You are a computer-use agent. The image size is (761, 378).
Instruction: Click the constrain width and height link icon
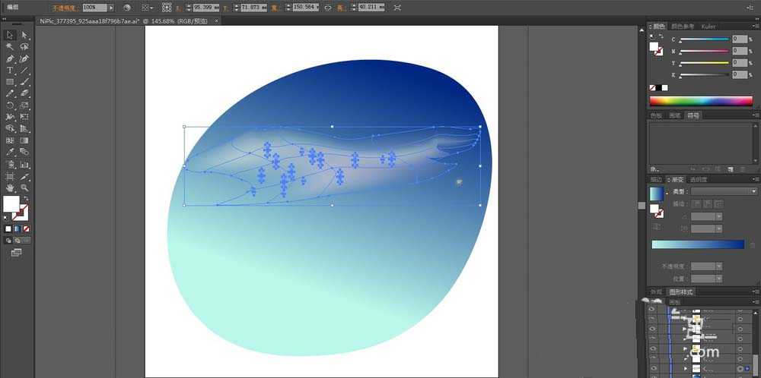(328, 8)
